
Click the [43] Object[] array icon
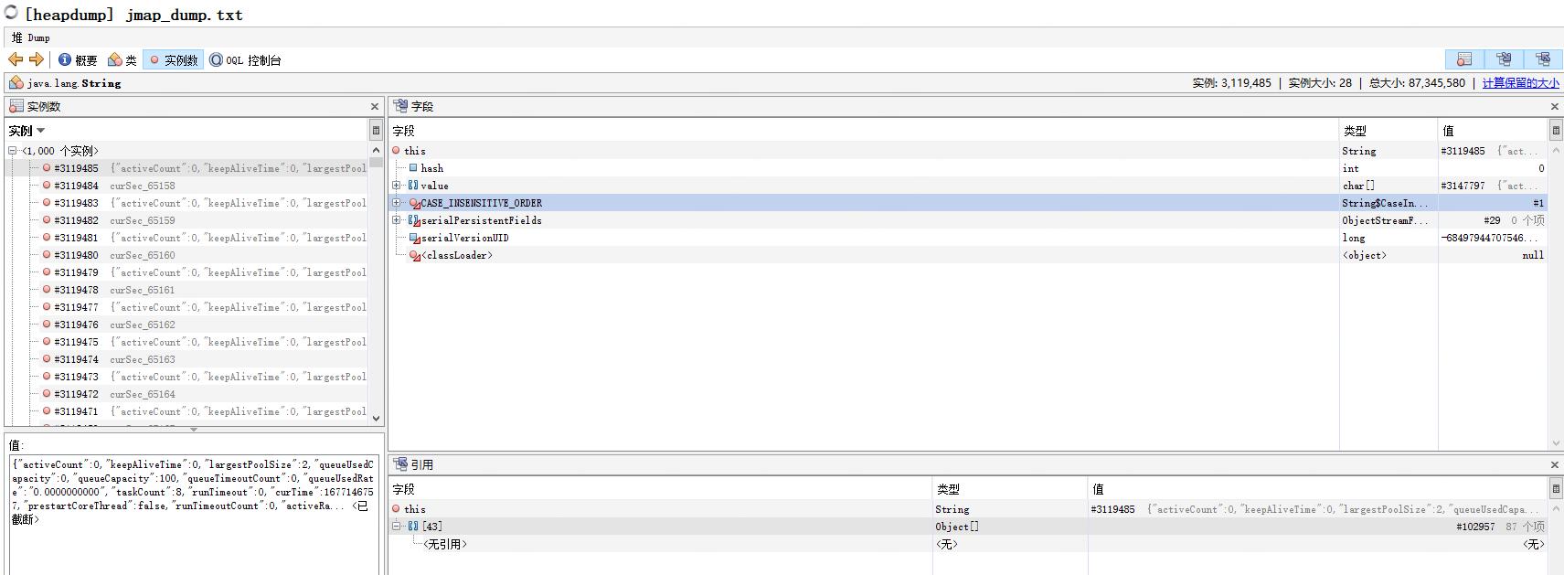point(413,527)
